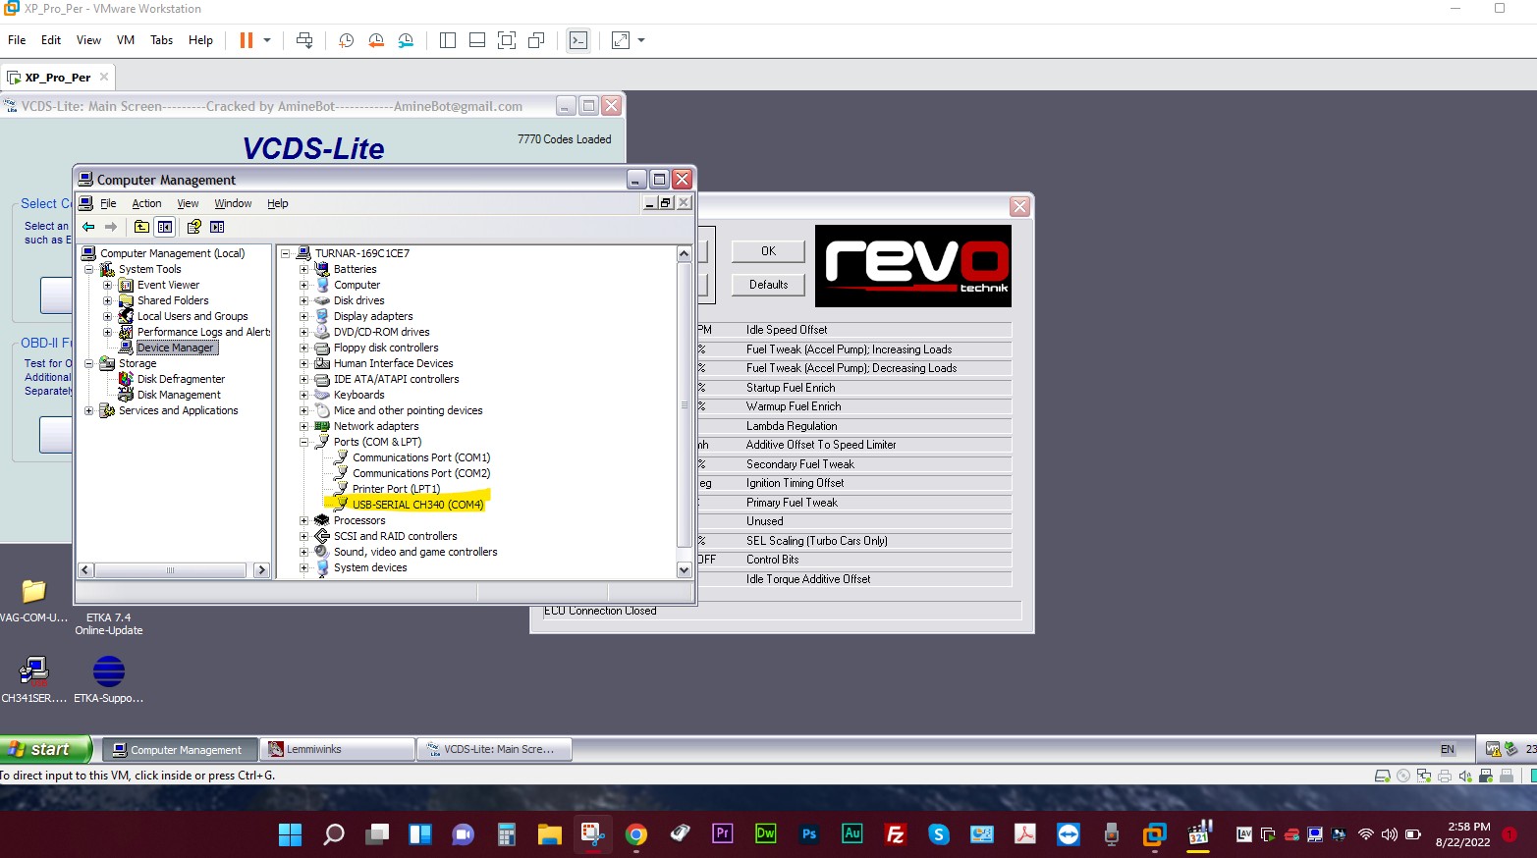Screen dimensions: 1537x858
Task: Collapse the Ports (COM & LPT) node
Action: 304,442
